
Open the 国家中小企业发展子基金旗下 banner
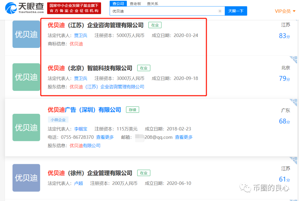click(74, 8)
